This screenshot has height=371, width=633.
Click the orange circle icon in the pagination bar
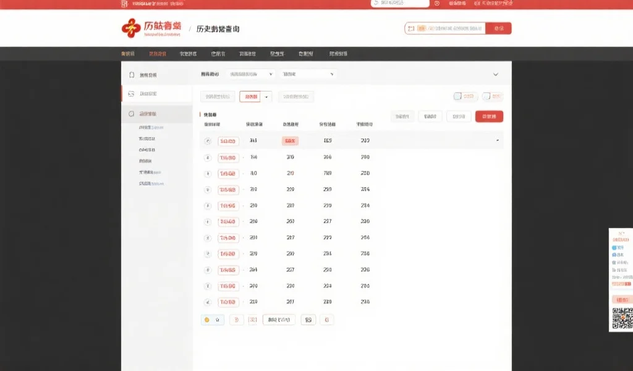click(x=208, y=320)
